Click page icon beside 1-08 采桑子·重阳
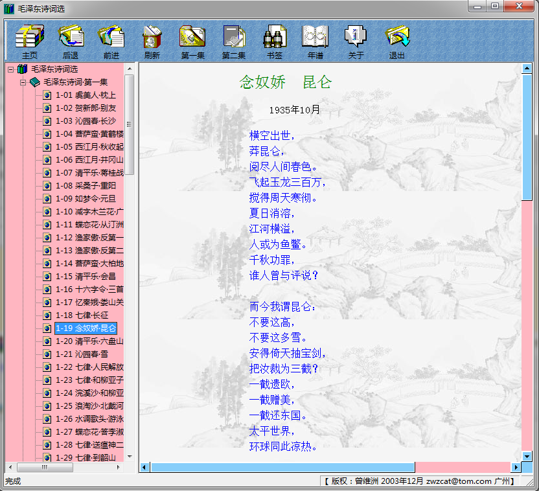The image size is (539, 491). click(47, 186)
